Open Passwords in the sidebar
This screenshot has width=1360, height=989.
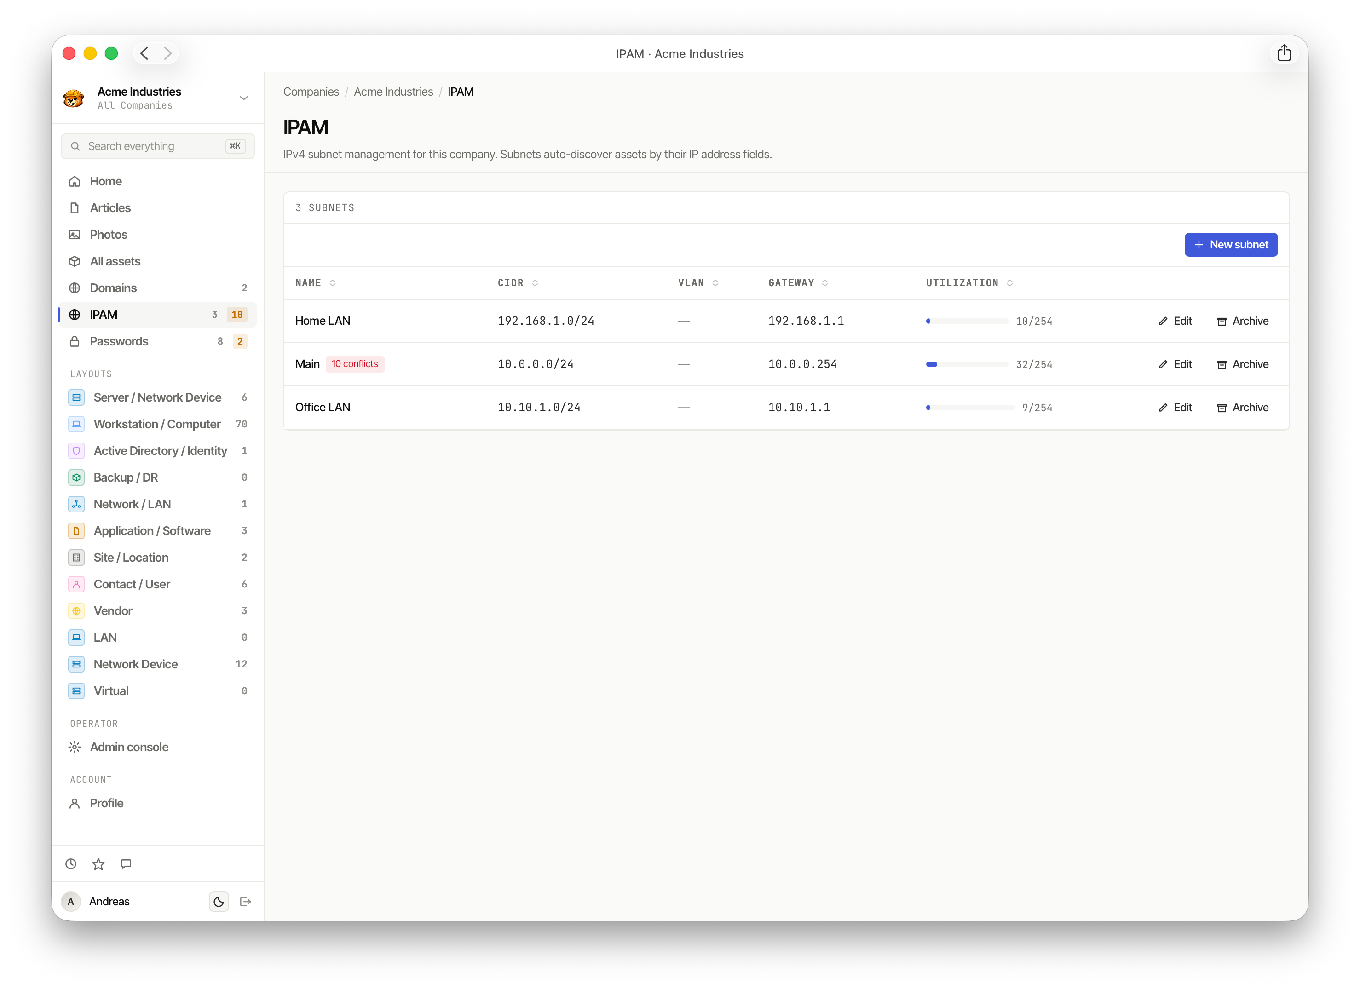coord(157,341)
